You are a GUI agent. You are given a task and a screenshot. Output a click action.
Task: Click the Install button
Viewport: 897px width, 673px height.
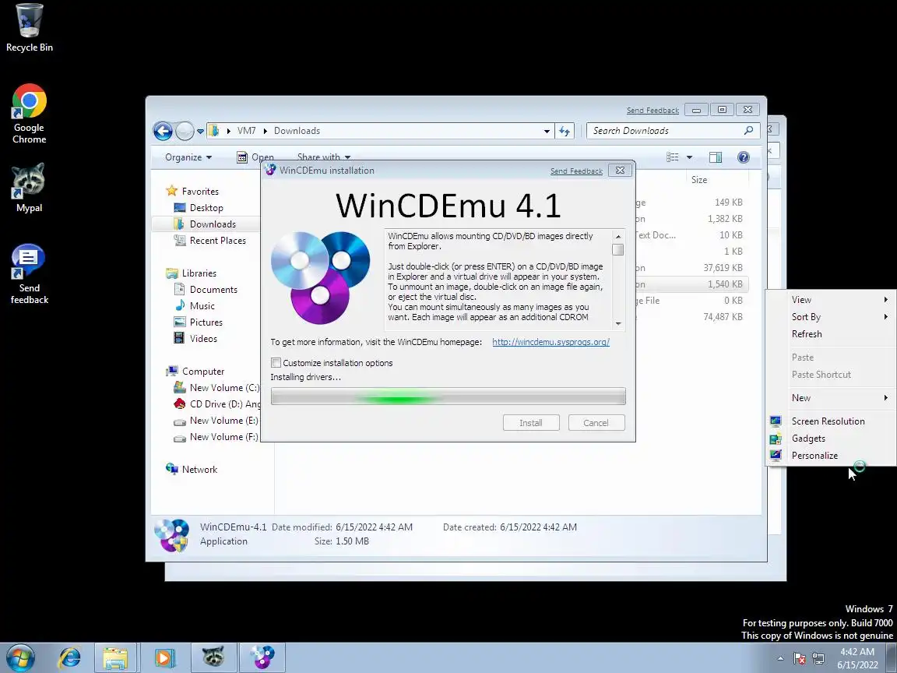click(x=531, y=423)
